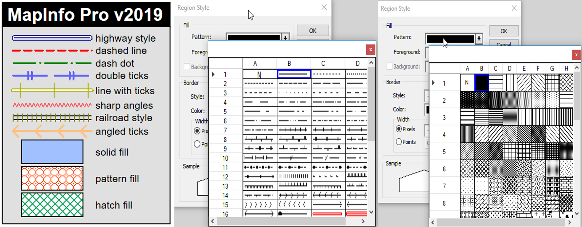582x227 pixels.
Task: Choose the solid line style in cell B1
Action: pos(294,74)
